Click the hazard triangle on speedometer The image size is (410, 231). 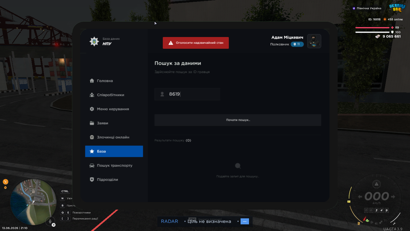pyautogui.click(x=376, y=184)
